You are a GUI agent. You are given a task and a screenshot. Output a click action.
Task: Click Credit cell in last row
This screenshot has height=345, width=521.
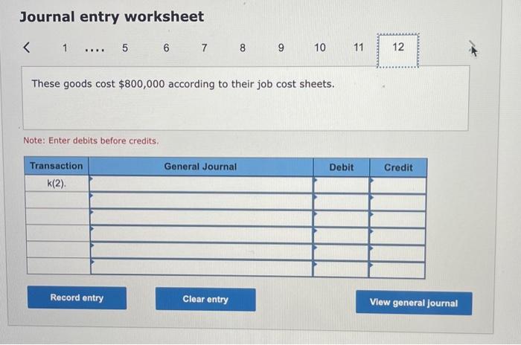click(397, 270)
